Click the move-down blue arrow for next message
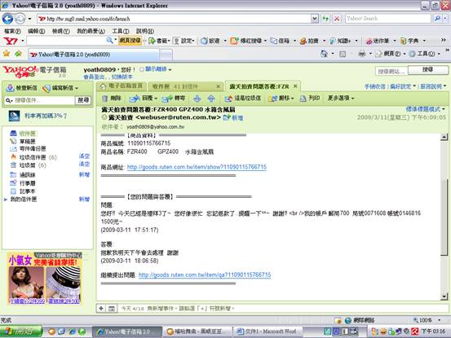 tap(197, 99)
